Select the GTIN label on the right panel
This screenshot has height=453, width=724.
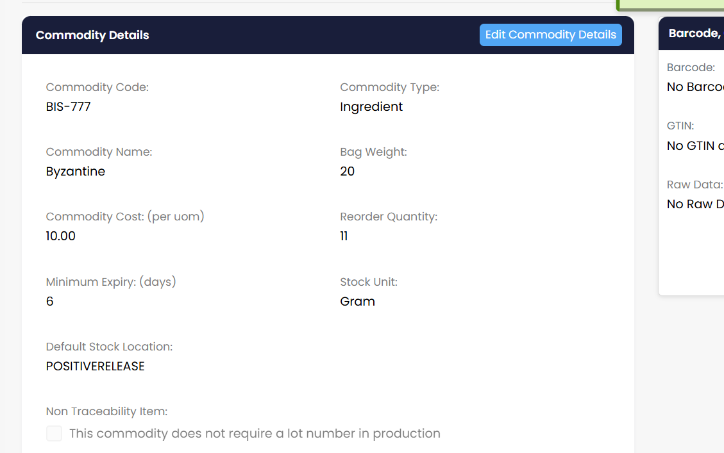(680, 126)
